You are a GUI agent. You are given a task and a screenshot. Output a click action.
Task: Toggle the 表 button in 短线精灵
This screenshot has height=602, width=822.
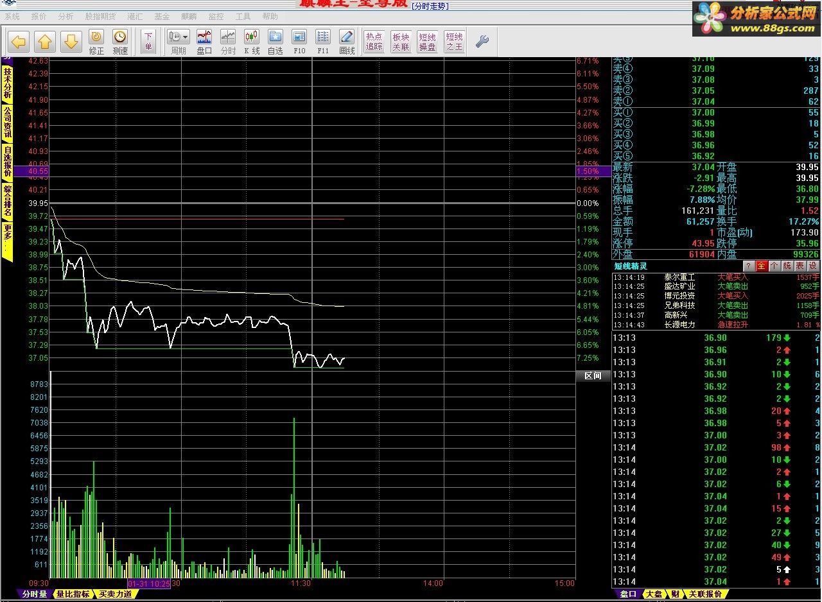click(x=800, y=266)
